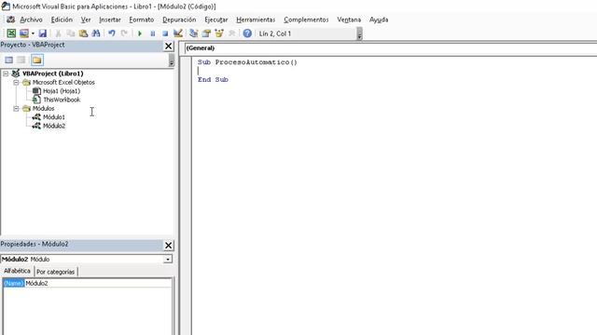This screenshot has height=335, width=597.
Task: Click the End Sub code line
Action: [213, 79]
